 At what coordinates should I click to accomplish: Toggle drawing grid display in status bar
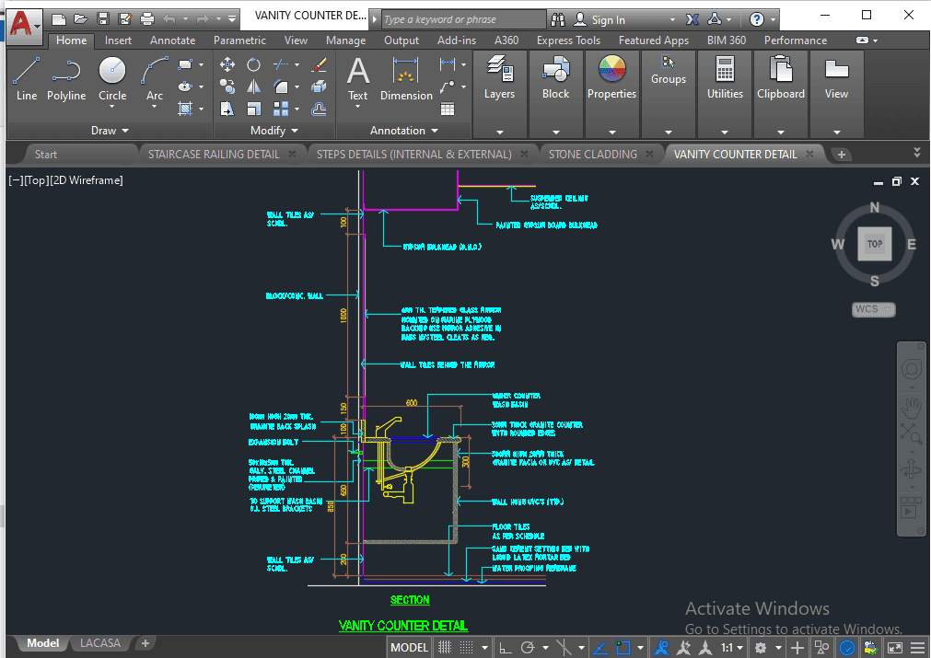(x=445, y=648)
